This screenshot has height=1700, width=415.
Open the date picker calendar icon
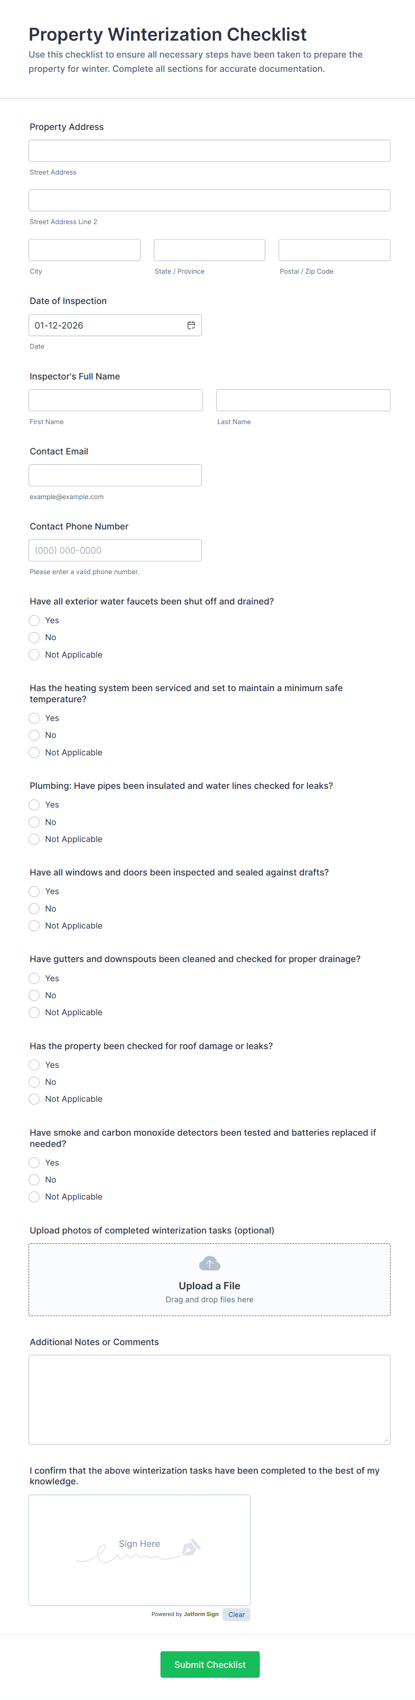[x=191, y=325]
